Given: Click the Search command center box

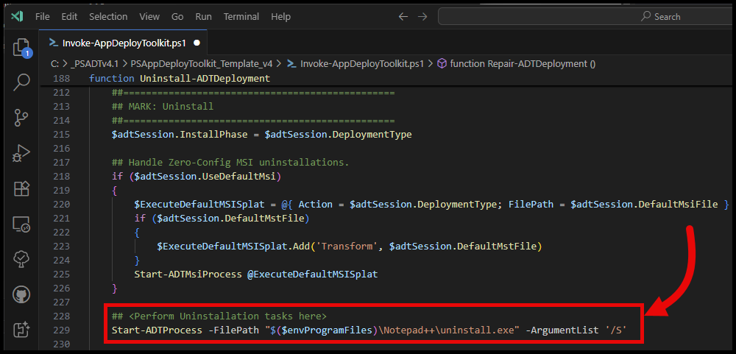Looking at the screenshot, I should [585, 16].
